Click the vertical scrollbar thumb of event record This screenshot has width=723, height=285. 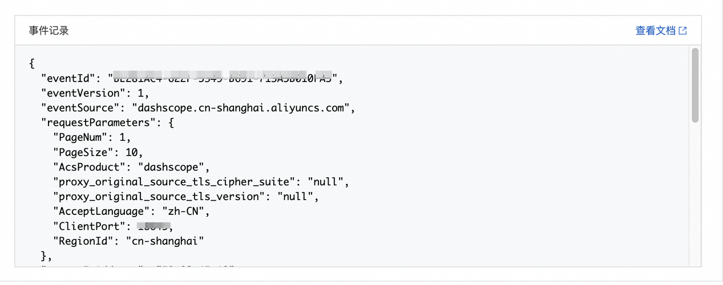(694, 85)
